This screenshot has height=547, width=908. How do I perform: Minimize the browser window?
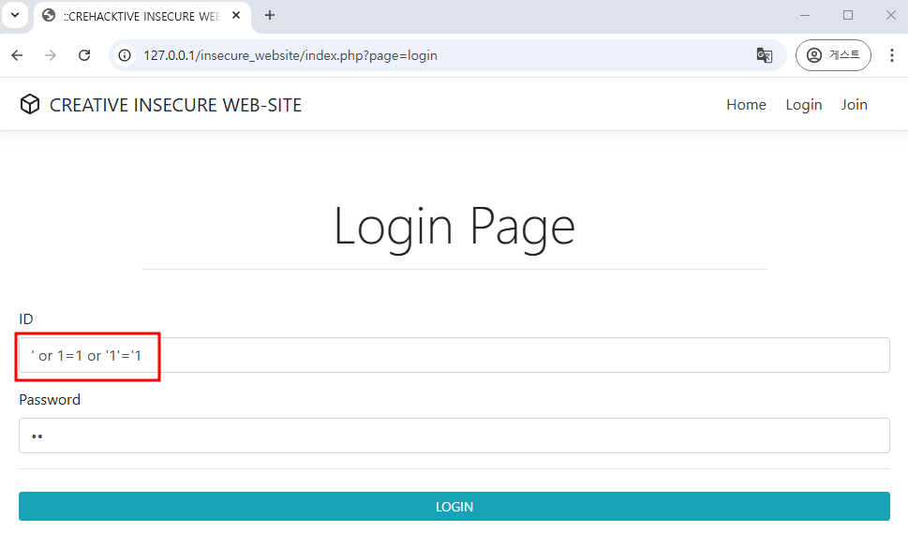coord(805,16)
